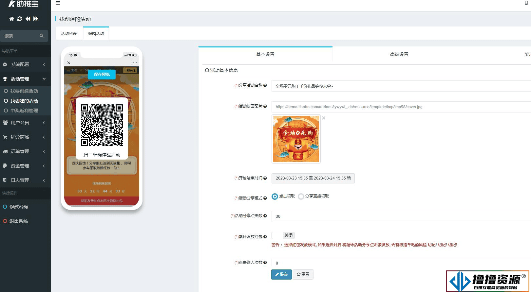Click the calendar icon in the date range field

click(349, 178)
